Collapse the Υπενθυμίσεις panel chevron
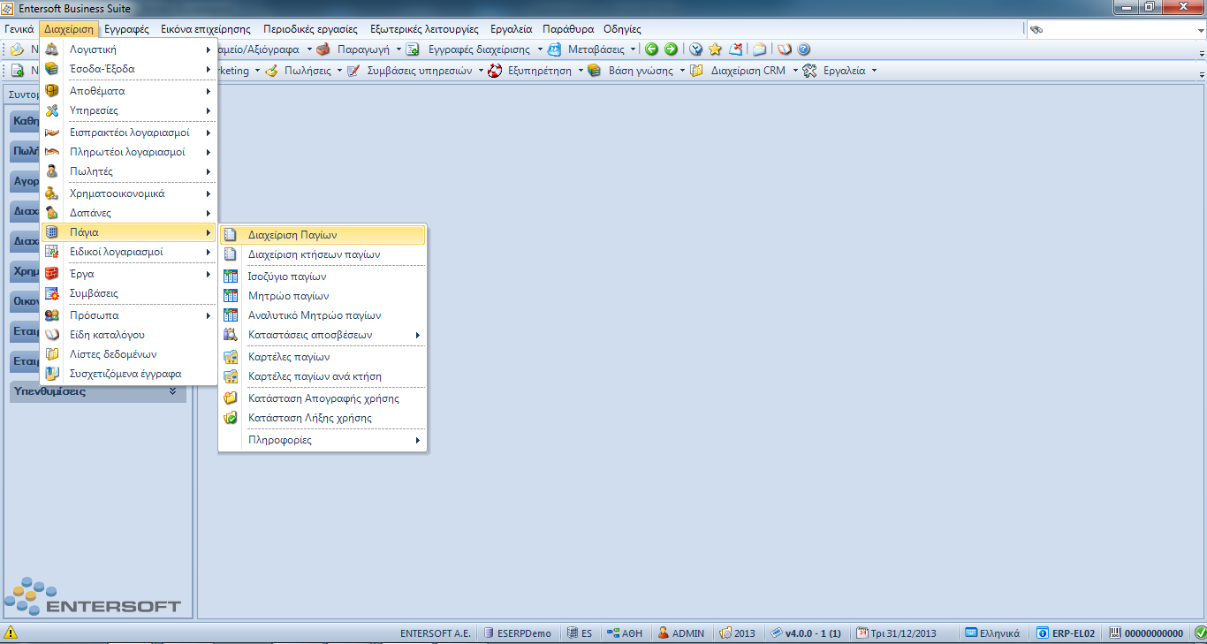Image resolution: width=1207 pixels, height=644 pixels. point(173,391)
